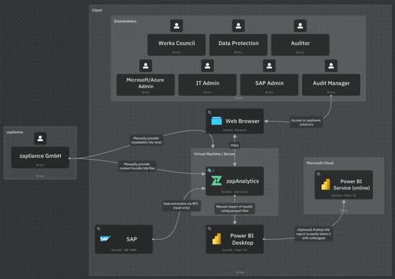Select the zapAnalytics system node
395x279 pixels.
235,181
